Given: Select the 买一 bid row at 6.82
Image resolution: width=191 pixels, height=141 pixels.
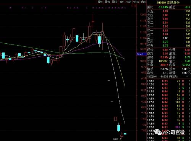Looking at the screenshot, I should click(x=169, y=31).
